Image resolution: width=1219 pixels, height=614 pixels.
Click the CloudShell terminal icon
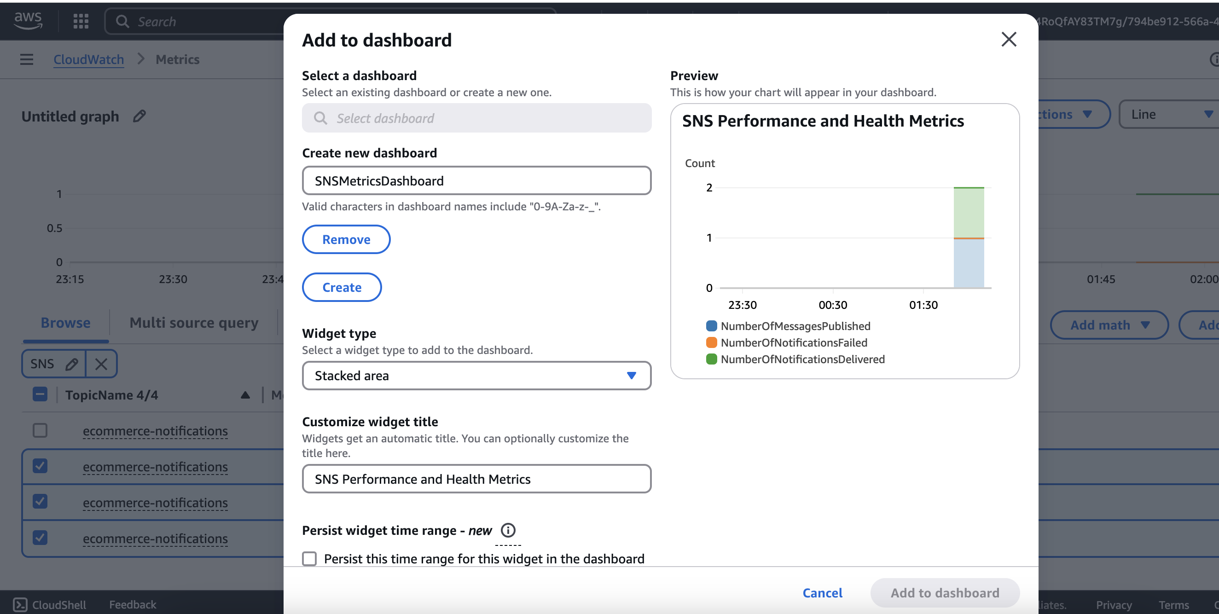click(x=20, y=604)
